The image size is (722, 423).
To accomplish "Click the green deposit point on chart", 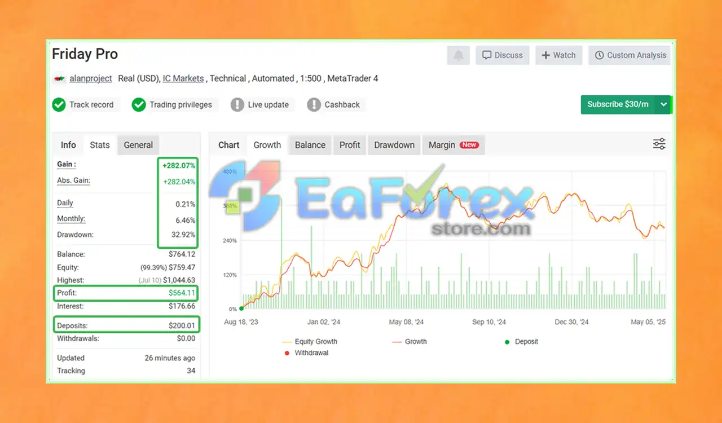I will tap(241, 308).
